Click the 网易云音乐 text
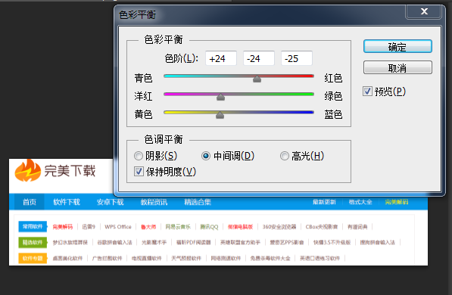 [178, 227]
